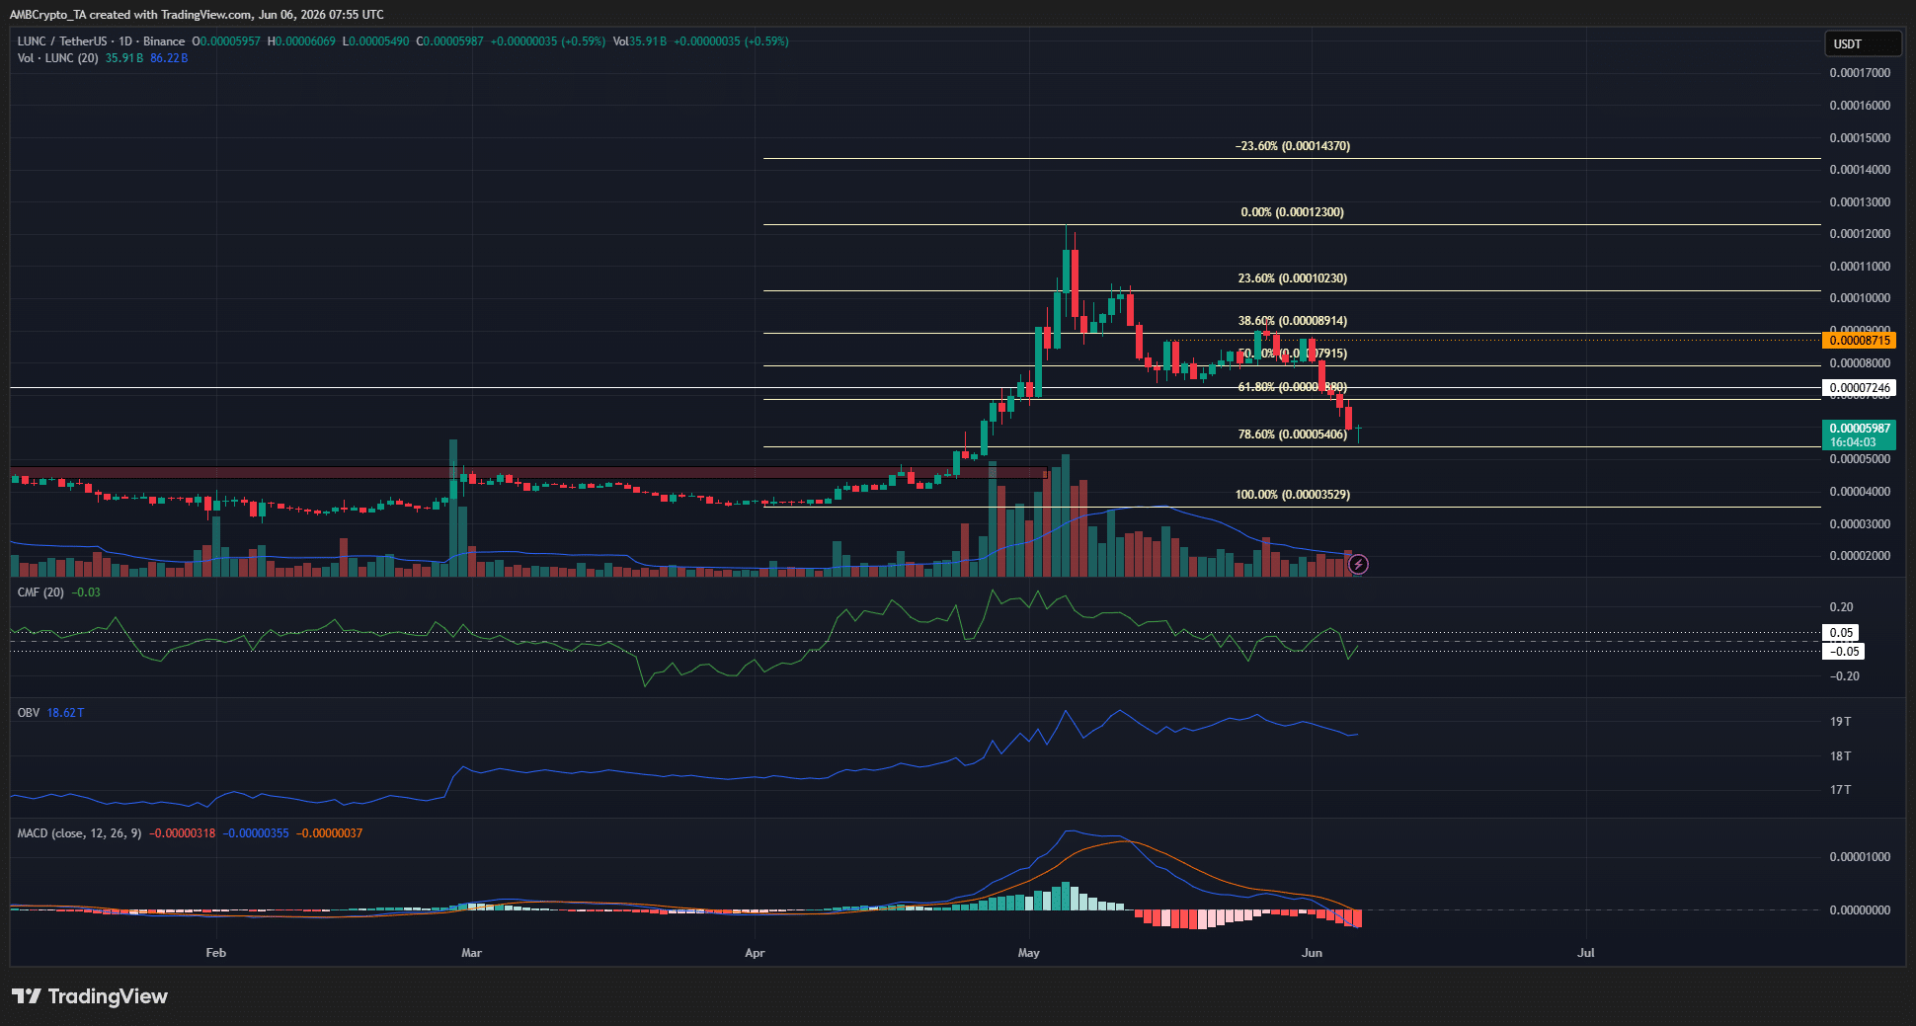Viewport: 1916px width, 1026px height.
Task: Click the AMBCrypto_TA created with TradingView.com header
Action: (x=197, y=15)
